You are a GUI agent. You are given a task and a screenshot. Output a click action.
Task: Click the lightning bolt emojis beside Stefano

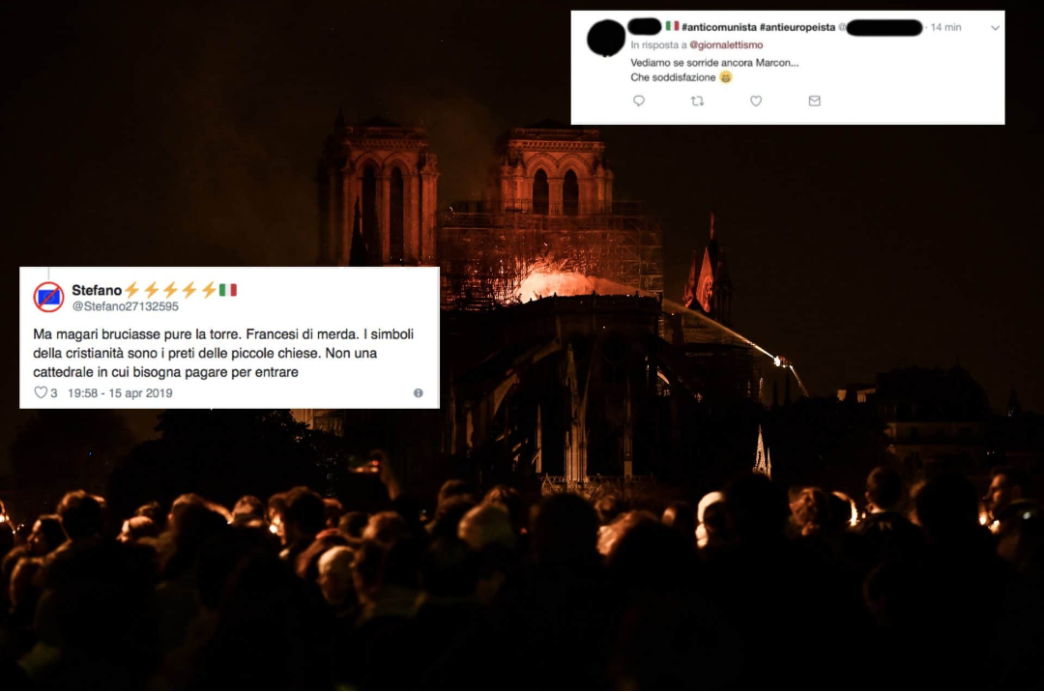click(x=171, y=289)
